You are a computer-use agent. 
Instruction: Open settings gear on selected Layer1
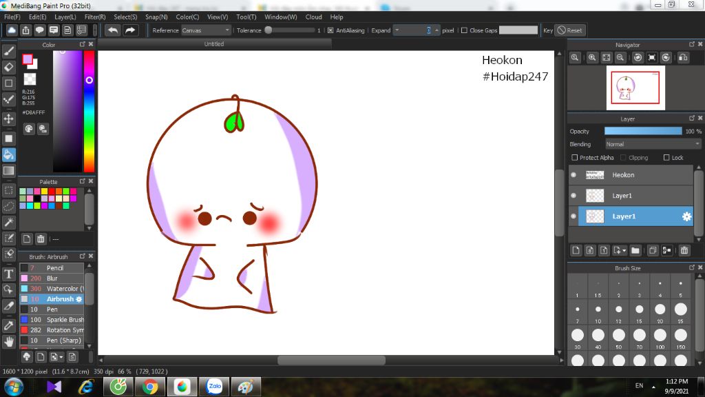tap(686, 216)
